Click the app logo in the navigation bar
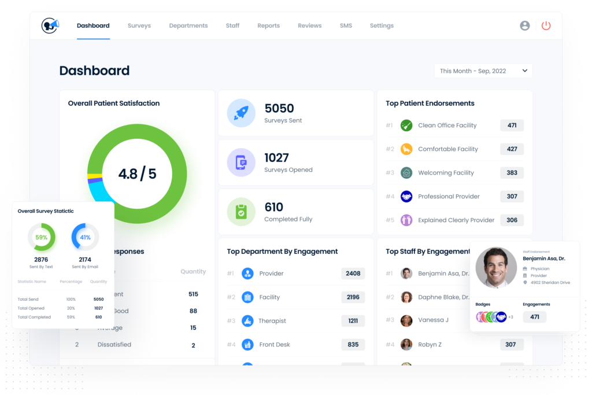The width and height of the screenshot is (592, 395). (50, 25)
